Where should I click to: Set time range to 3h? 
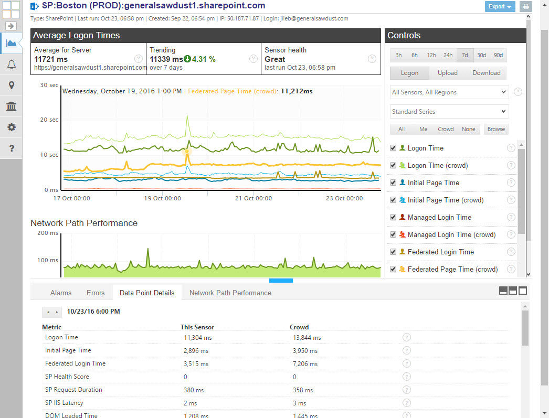pyautogui.click(x=398, y=55)
